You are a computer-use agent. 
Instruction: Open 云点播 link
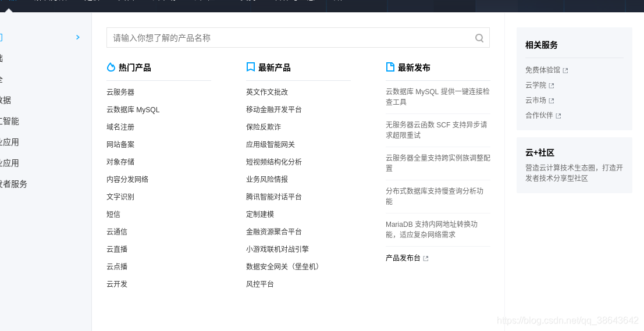point(117,266)
